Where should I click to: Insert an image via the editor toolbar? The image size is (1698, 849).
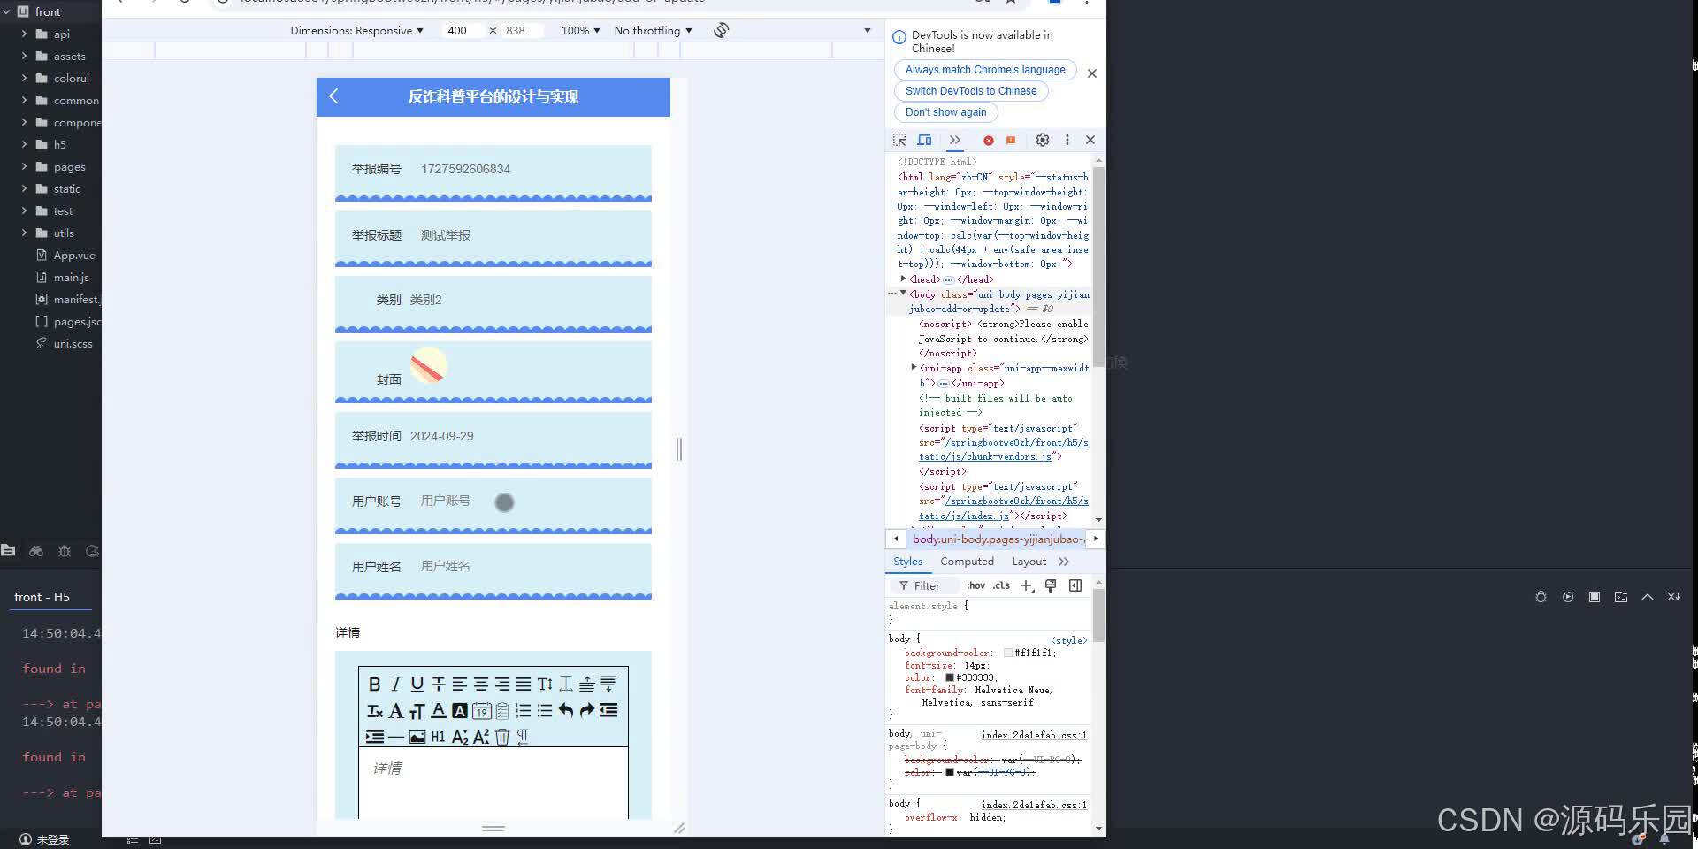[x=417, y=737]
